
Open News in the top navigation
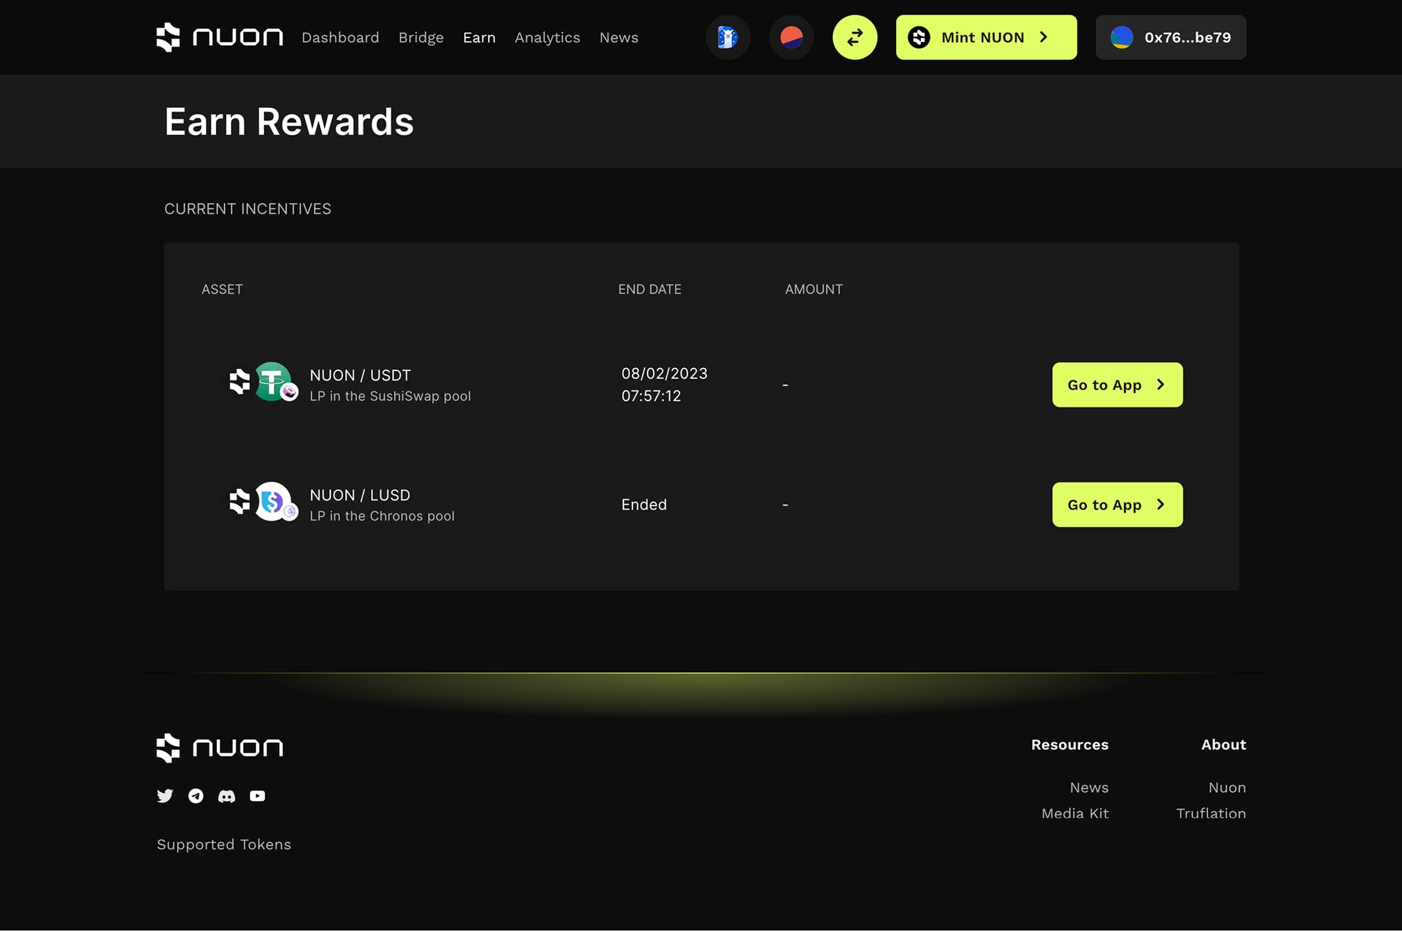(619, 37)
